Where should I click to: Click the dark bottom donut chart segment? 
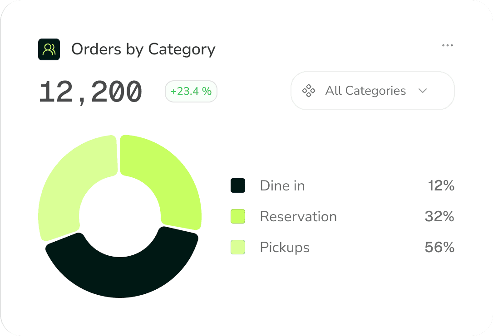pyautogui.click(x=121, y=276)
